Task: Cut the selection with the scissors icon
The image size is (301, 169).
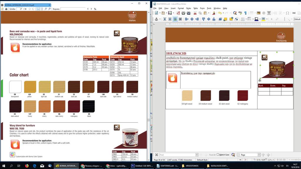Action: tap(195, 13)
